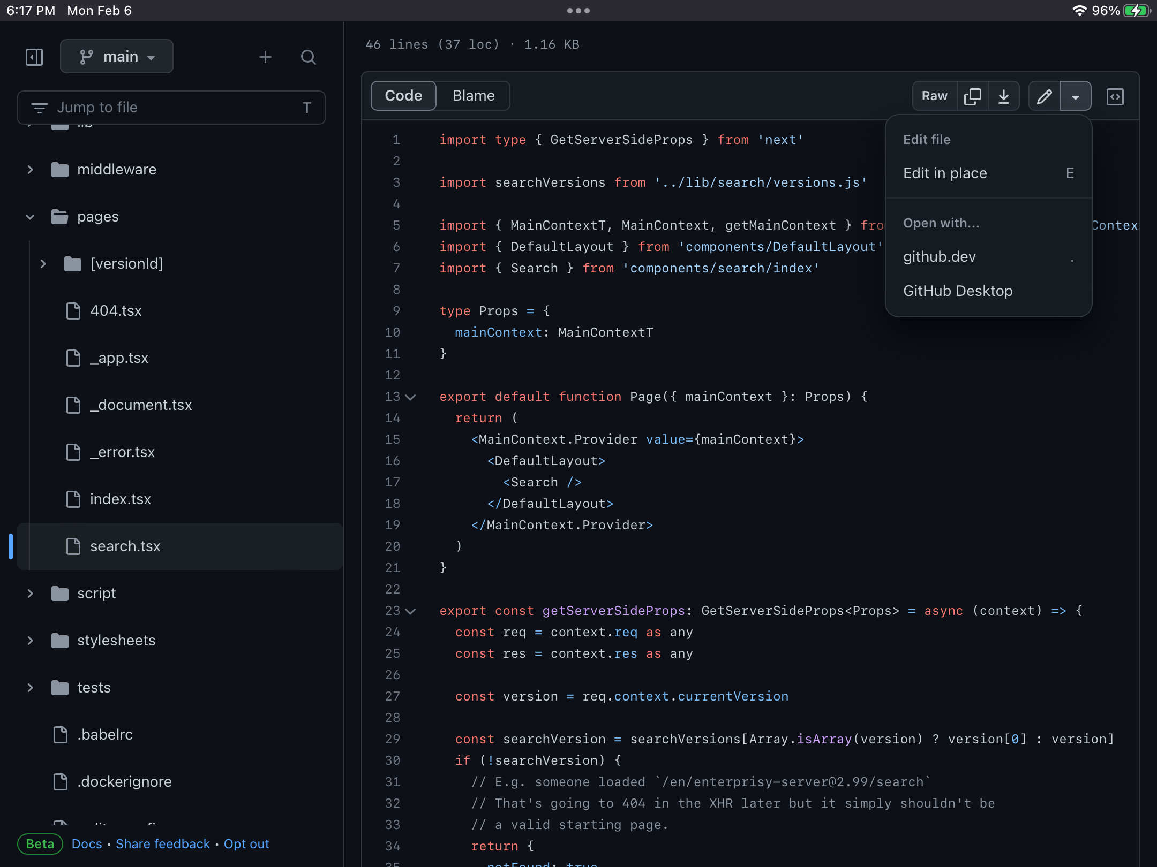Open the symbols panel icon
The height and width of the screenshot is (867, 1157).
[x=1115, y=96]
